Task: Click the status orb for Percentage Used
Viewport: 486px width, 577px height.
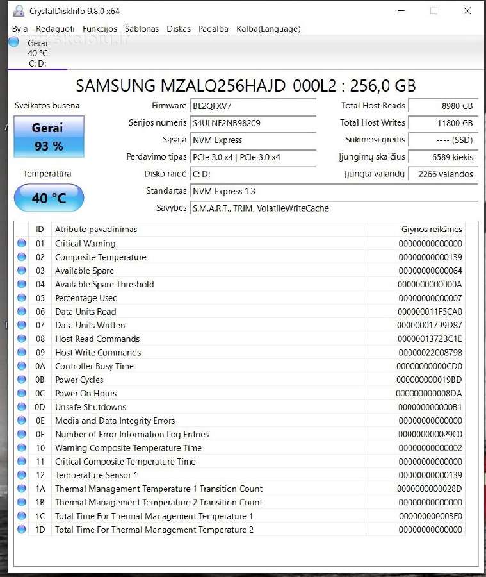Action: [x=22, y=297]
